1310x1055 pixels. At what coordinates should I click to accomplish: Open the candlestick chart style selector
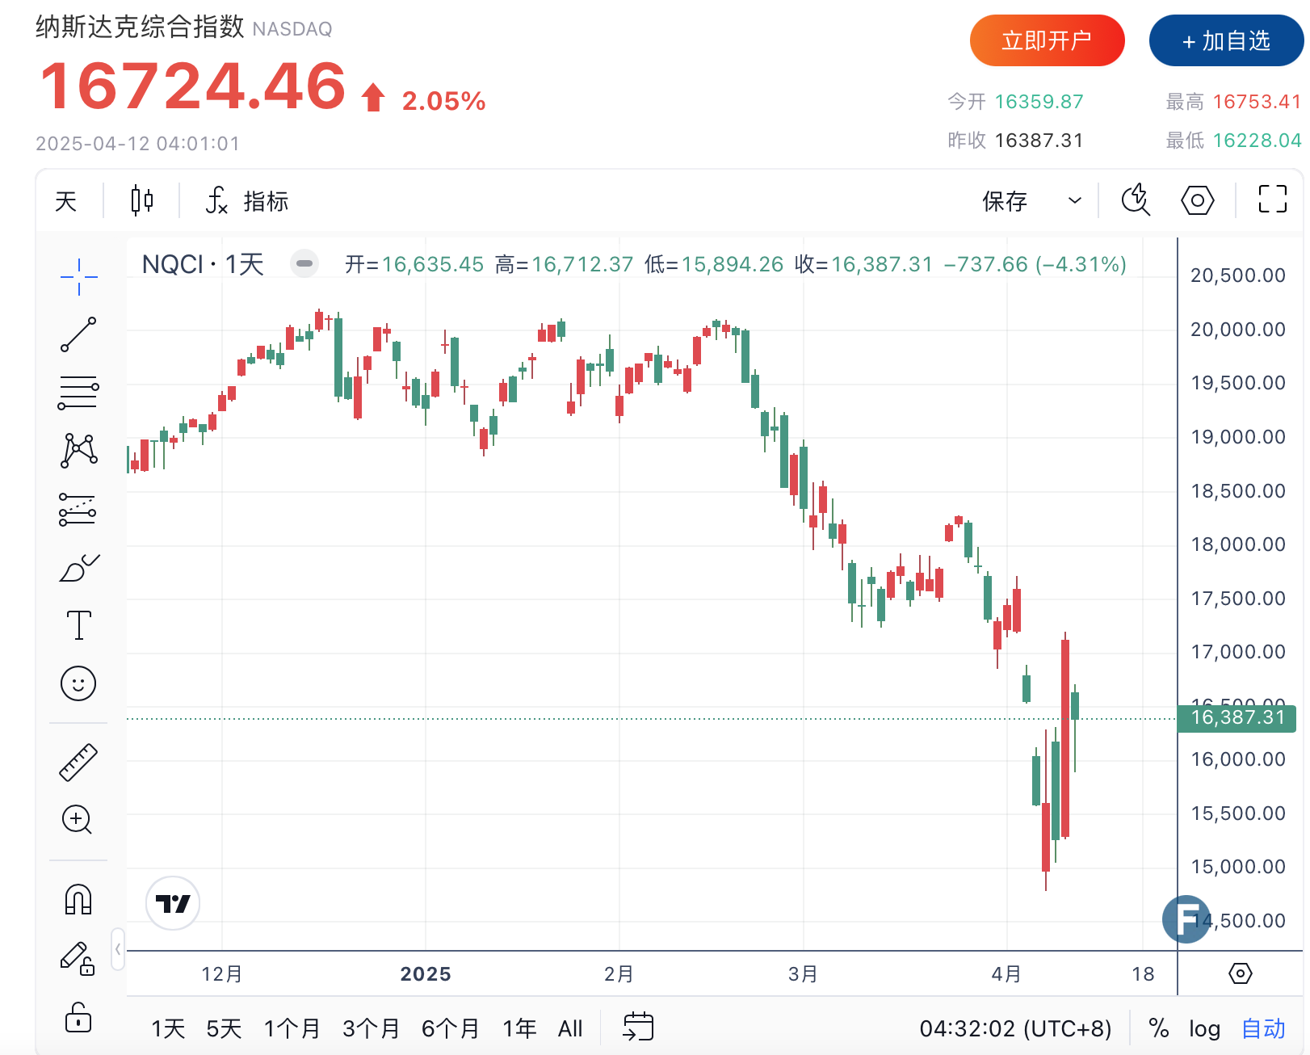click(x=142, y=200)
